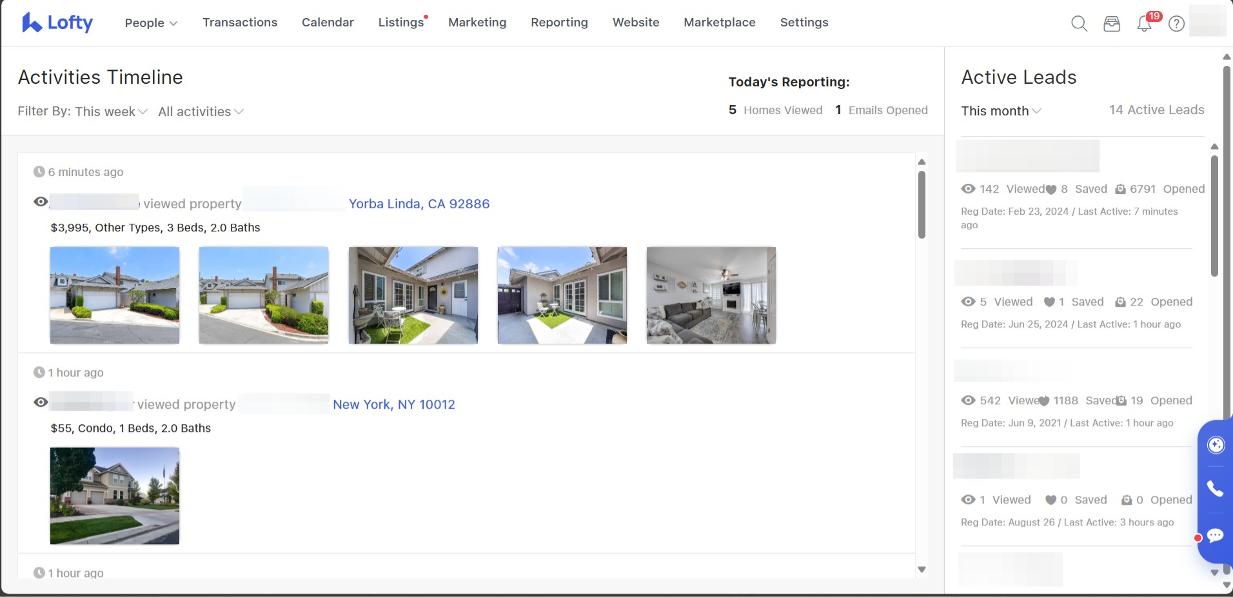Go to the Transactions menu
Image resolution: width=1233 pixels, height=597 pixels.
tap(240, 23)
